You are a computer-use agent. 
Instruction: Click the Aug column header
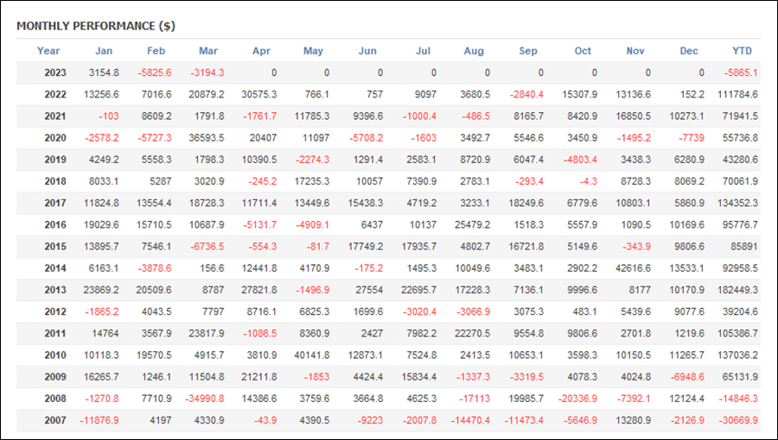[x=474, y=51]
